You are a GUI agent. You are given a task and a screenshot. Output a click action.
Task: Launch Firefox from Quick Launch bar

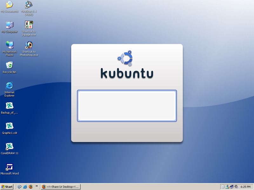(x=30, y=187)
